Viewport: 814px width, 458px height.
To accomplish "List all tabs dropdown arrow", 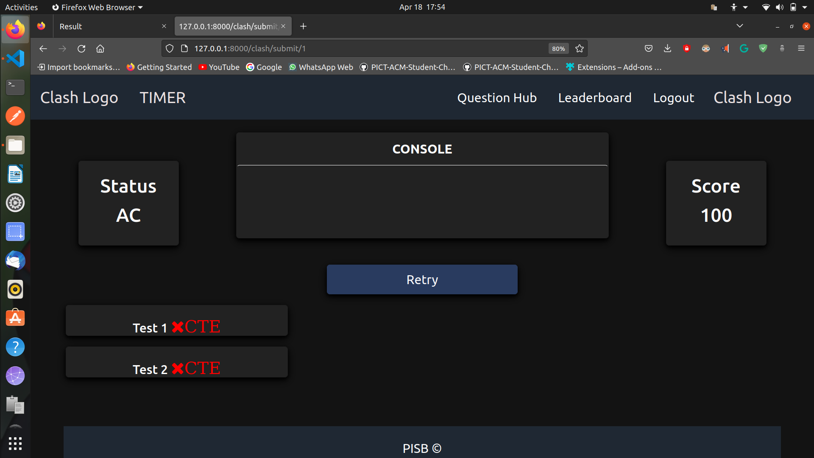I will pos(740,26).
